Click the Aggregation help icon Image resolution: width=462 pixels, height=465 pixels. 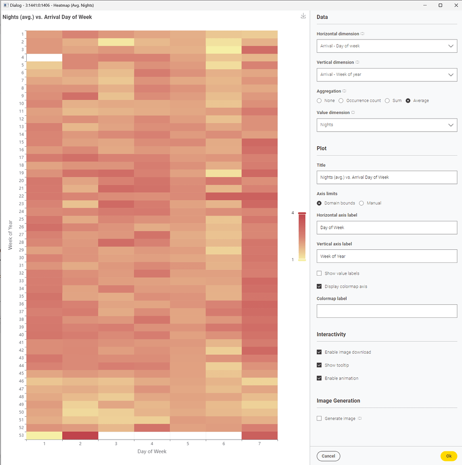point(344,91)
